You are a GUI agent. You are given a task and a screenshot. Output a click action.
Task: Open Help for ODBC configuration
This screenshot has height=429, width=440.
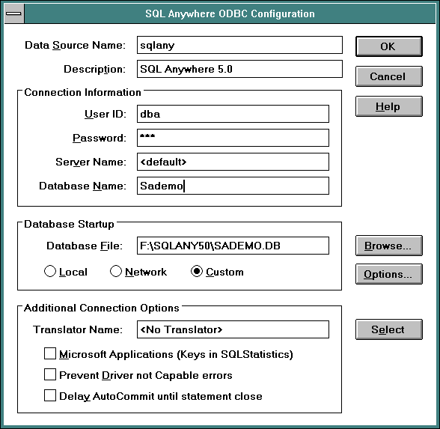pyautogui.click(x=388, y=106)
